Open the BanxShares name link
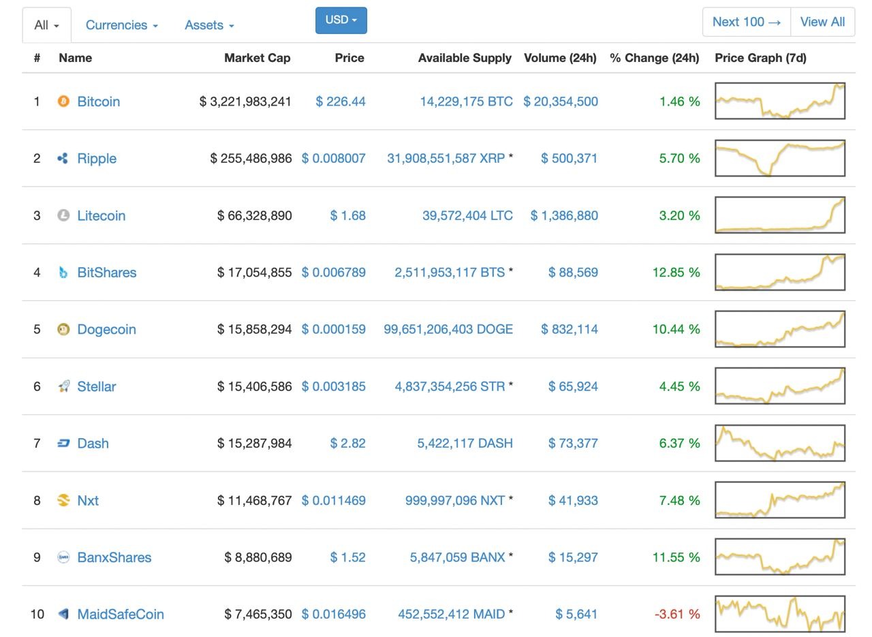Viewport: 872px width, 637px height. click(114, 557)
